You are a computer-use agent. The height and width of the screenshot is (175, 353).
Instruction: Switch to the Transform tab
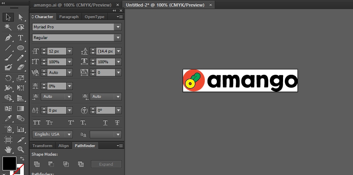tap(42, 146)
